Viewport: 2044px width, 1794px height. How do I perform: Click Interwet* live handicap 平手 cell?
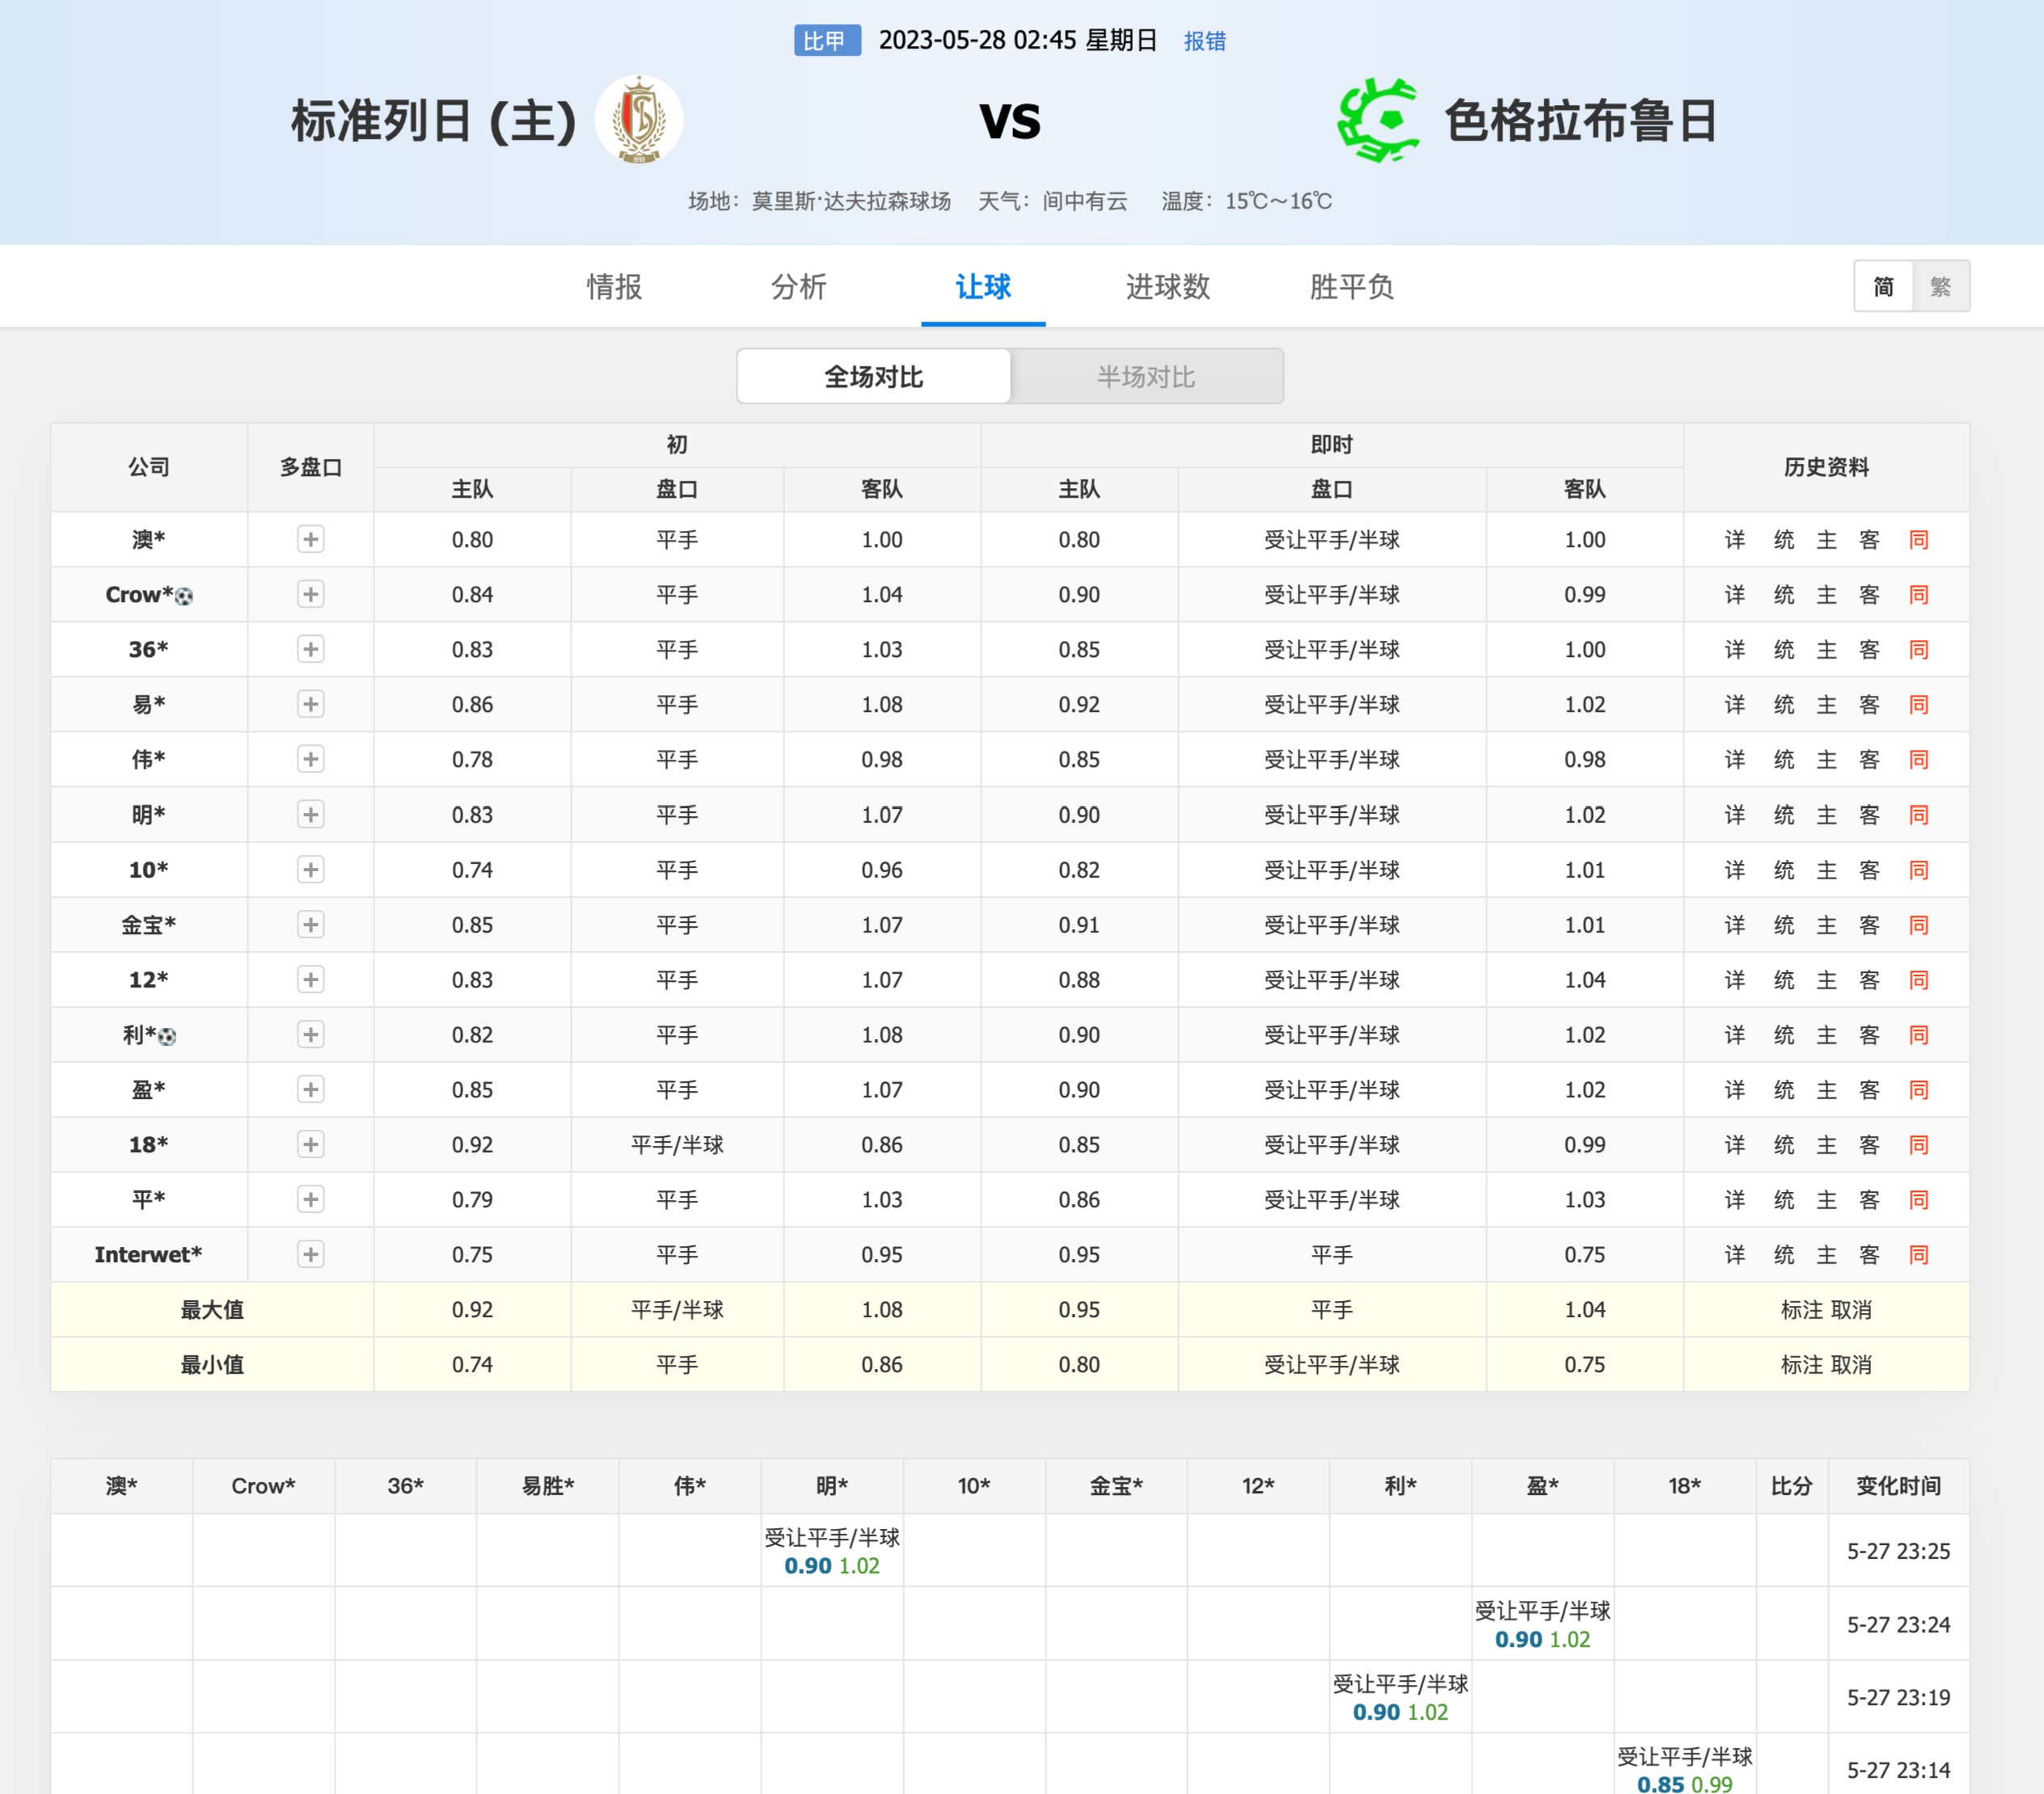pos(1332,1254)
